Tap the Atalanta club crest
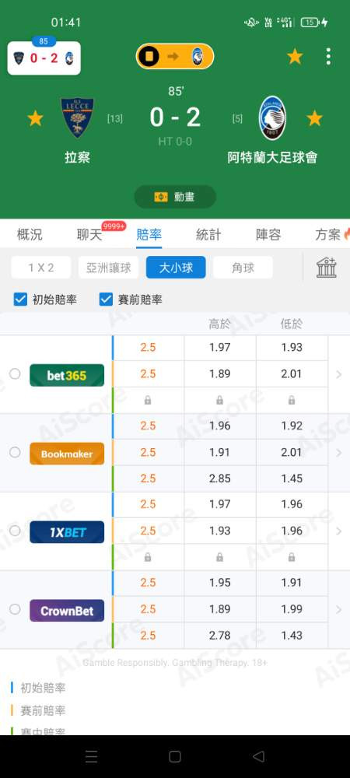The image size is (350, 778). point(272,117)
